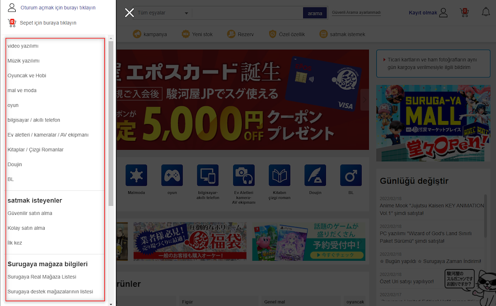This screenshot has height=306, width=496.
Task: Open the red fukubukuro lucky bag banner
Action: pos(190,241)
